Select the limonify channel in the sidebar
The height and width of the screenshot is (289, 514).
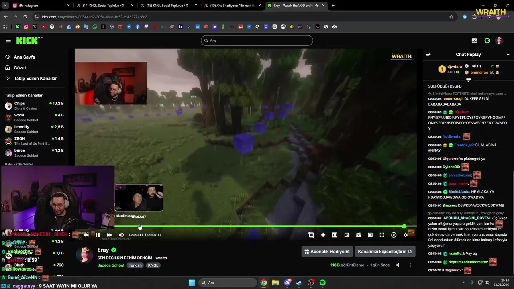[34, 129]
